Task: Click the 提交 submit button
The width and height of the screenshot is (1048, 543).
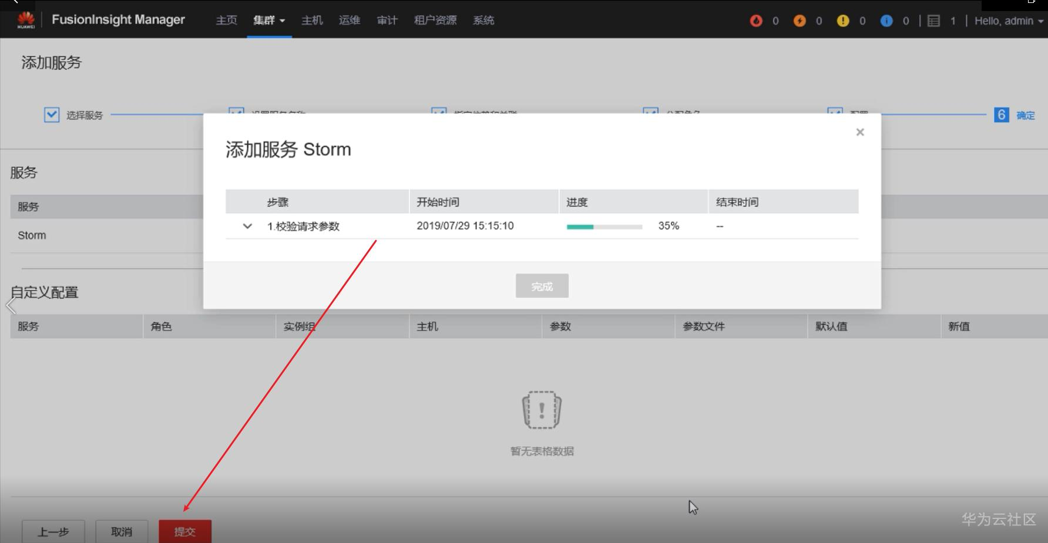Action: tap(185, 531)
